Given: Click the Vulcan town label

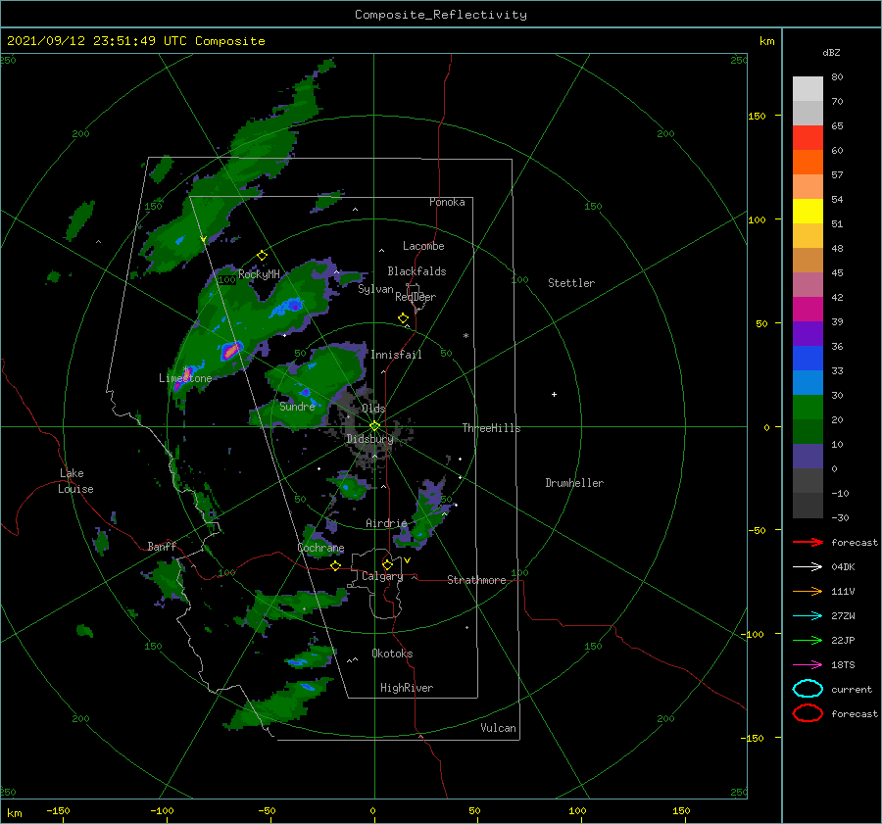Looking at the screenshot, I should tap(499, 728).
